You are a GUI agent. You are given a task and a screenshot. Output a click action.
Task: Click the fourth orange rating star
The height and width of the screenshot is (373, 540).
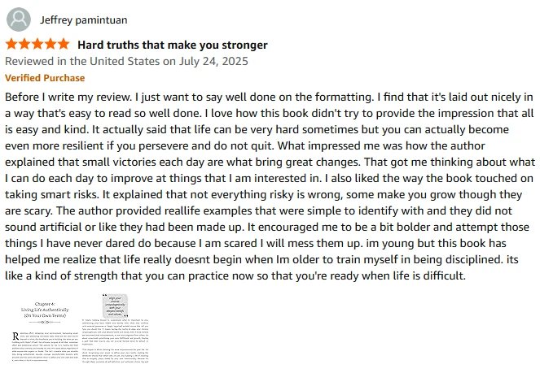pos(50,44)
